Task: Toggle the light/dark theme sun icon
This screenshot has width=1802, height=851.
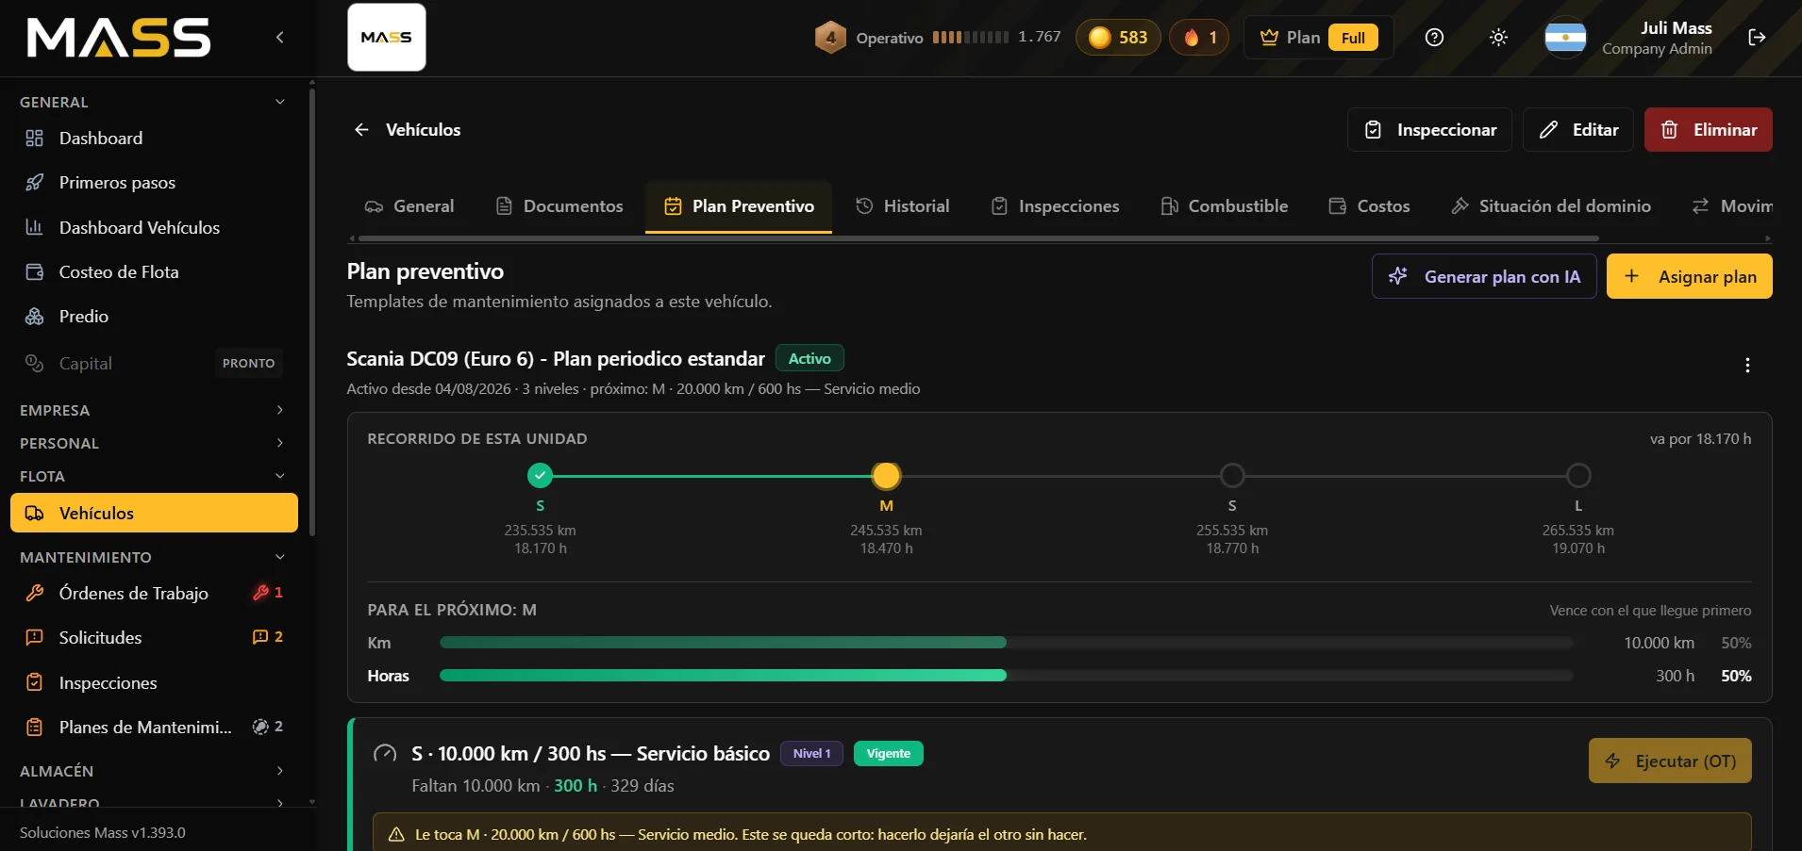Action: [x=1498, y=38]
